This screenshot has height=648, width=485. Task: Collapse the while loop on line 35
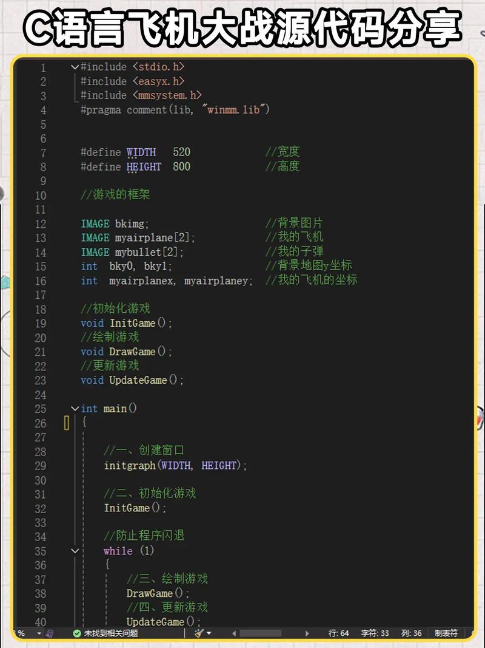(x=74, y=550)
